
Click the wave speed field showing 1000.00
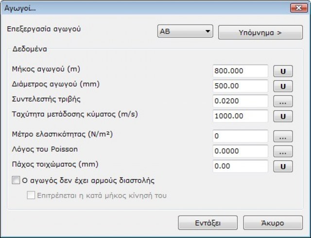[240, 117]
